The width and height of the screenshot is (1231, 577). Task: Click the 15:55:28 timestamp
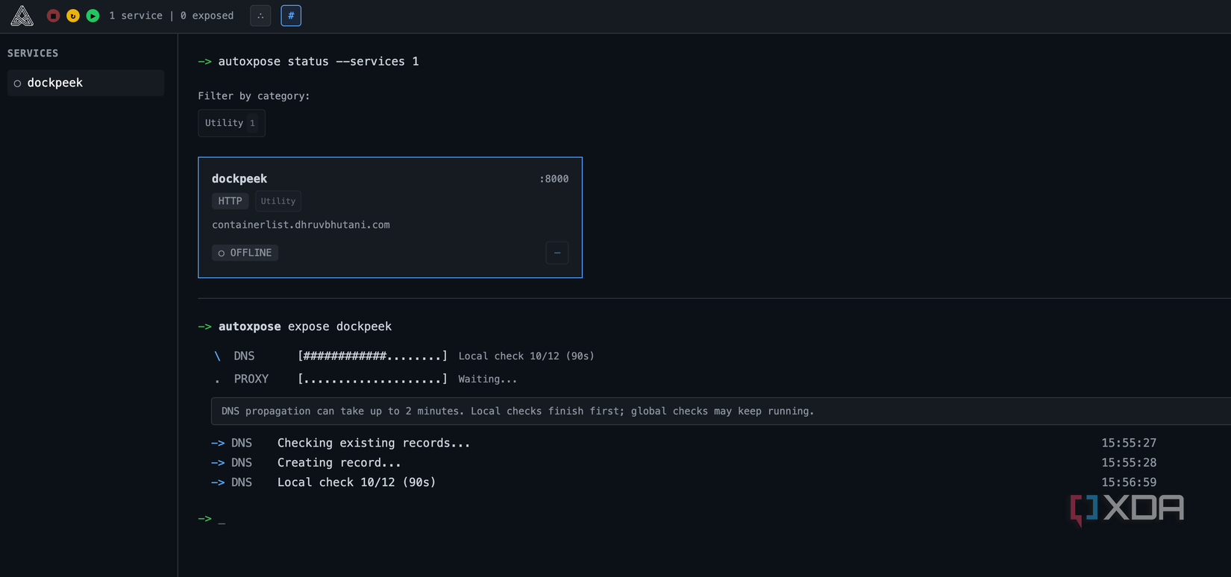[x=1129, y=462]
